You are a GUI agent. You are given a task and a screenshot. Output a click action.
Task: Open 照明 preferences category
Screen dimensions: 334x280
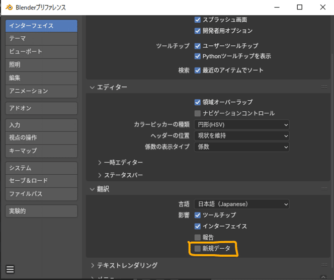[42, 65]
